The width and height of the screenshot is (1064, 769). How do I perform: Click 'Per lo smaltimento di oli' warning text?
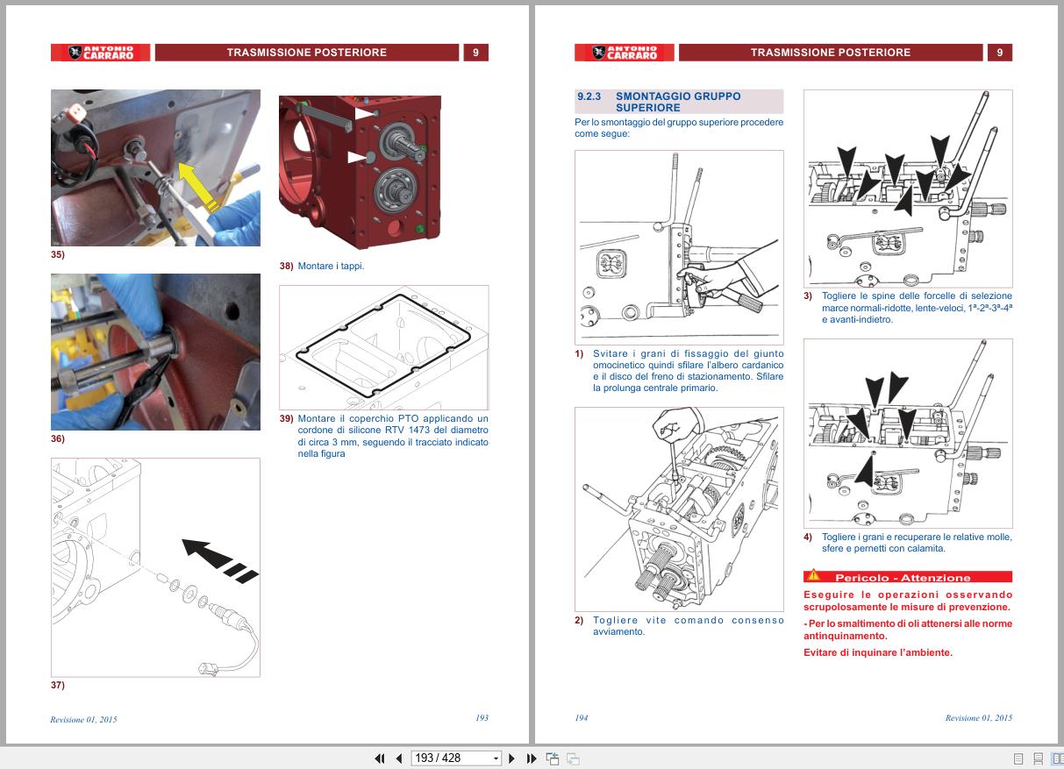(908, 630)
